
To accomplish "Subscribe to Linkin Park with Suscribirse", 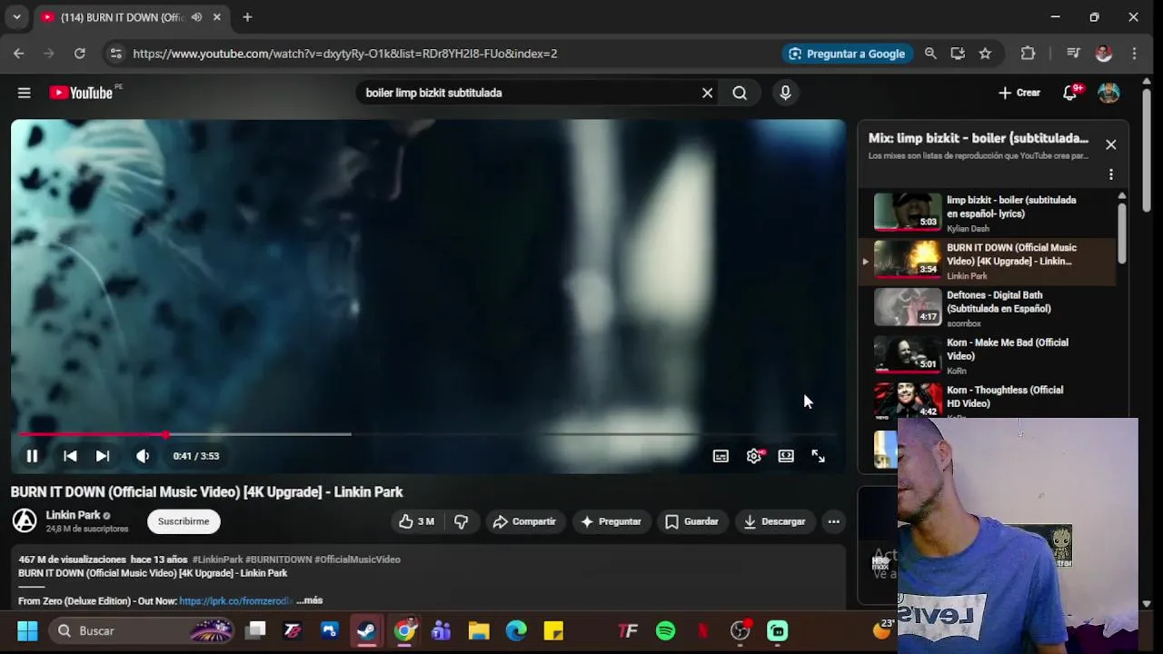I will (184, 521).
